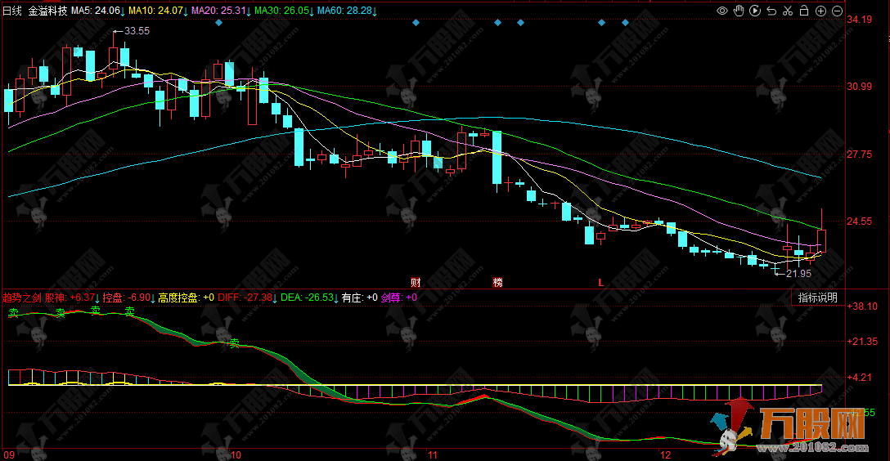
Task: Select the scissors cut tool
Action: click(788, 11)
